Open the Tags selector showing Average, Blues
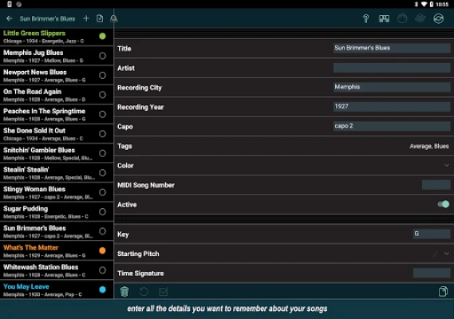The height and width of the screenshot is (319, 454). [x=428, y=147]
